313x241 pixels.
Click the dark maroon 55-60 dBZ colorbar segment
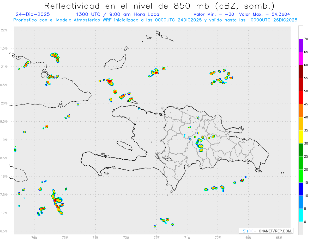tap(301, 71)
